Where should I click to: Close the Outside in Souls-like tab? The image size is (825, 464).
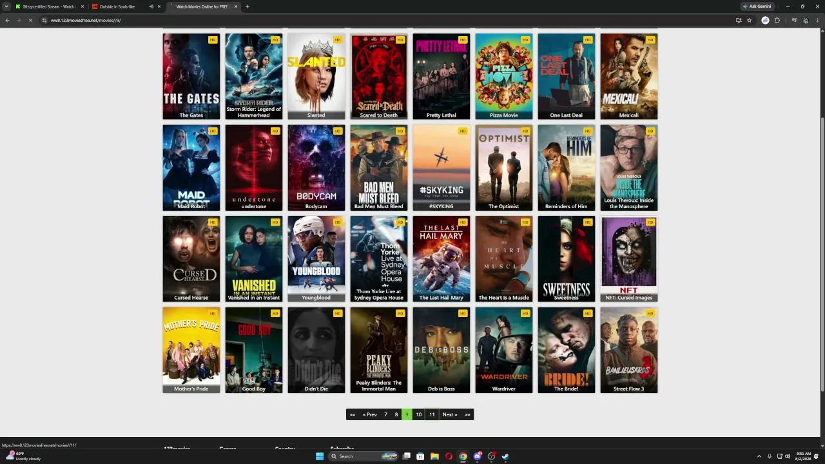[159, 6]
